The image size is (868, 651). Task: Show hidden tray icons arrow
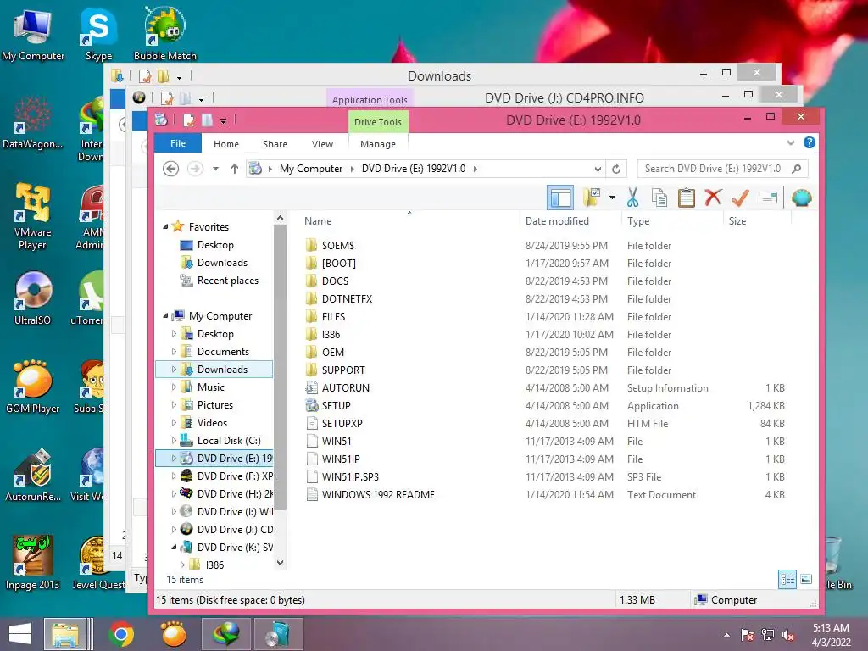(726, 635)
